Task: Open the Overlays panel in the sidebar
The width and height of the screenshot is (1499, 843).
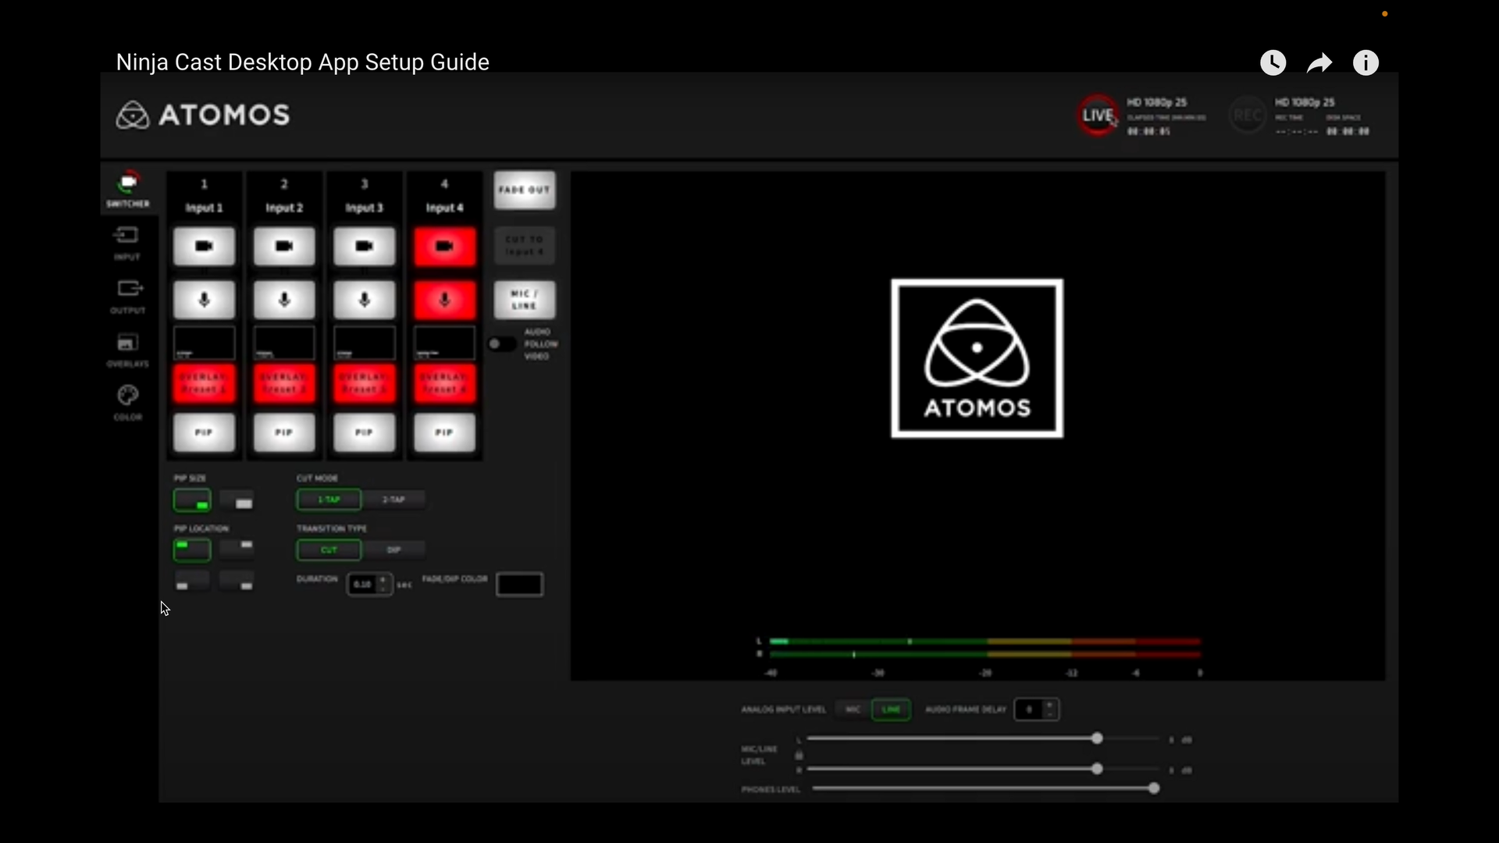Action: (x=127, y=350)
